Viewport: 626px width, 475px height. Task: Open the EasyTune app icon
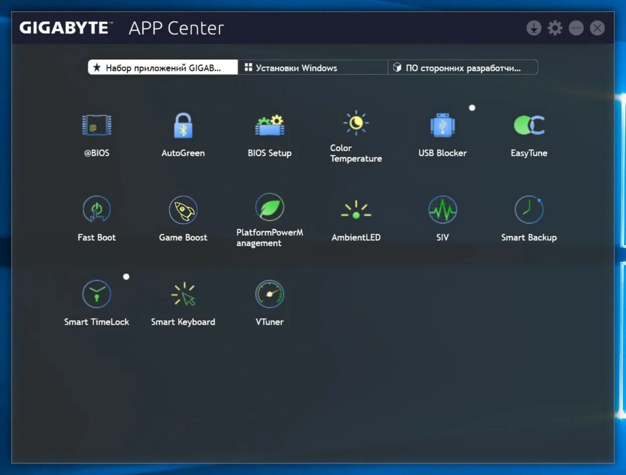click(529, 125)
